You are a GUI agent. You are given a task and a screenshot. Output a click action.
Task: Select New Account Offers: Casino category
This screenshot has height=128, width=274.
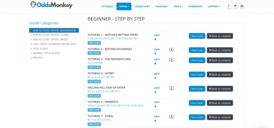tap(51, 35)
